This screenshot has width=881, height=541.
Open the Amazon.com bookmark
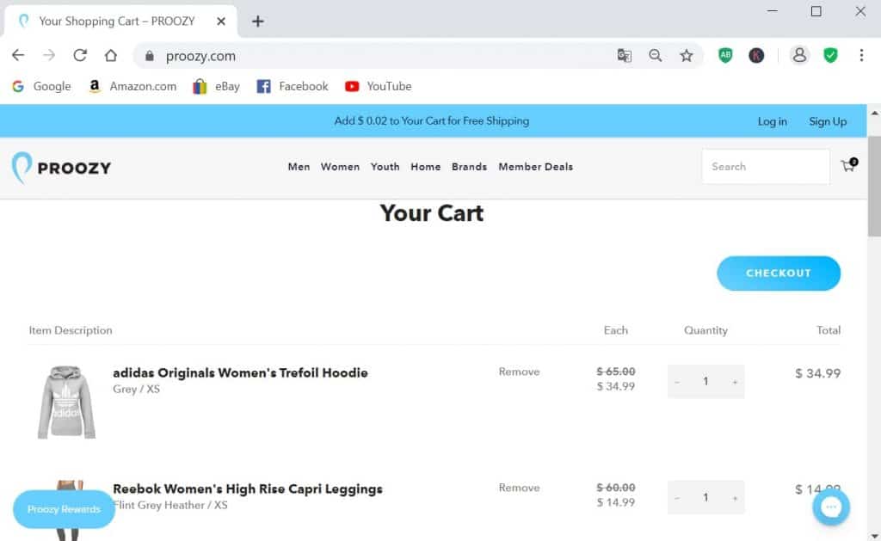132,87
